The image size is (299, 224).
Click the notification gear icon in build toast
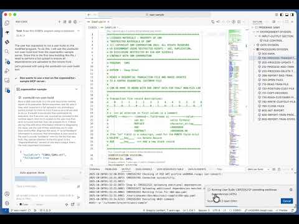click(291, 190)
